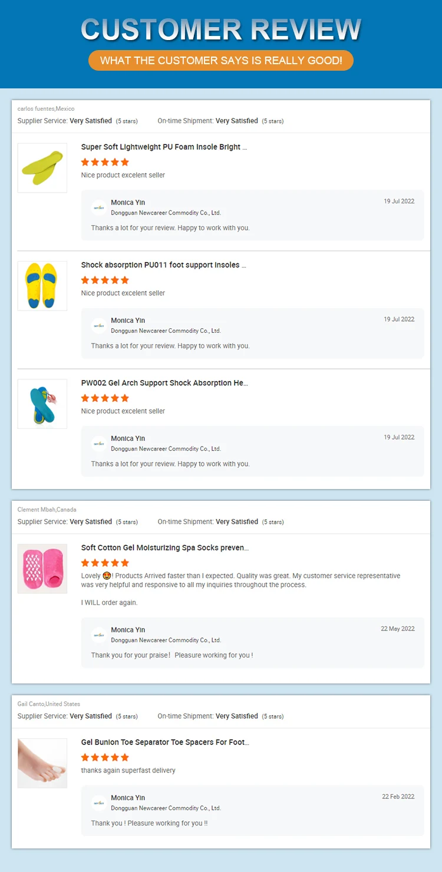Click seller avatar icon in the 22 Feb 2022 reply
This screenshot has width=442, height=872.
tap(98, 802)
